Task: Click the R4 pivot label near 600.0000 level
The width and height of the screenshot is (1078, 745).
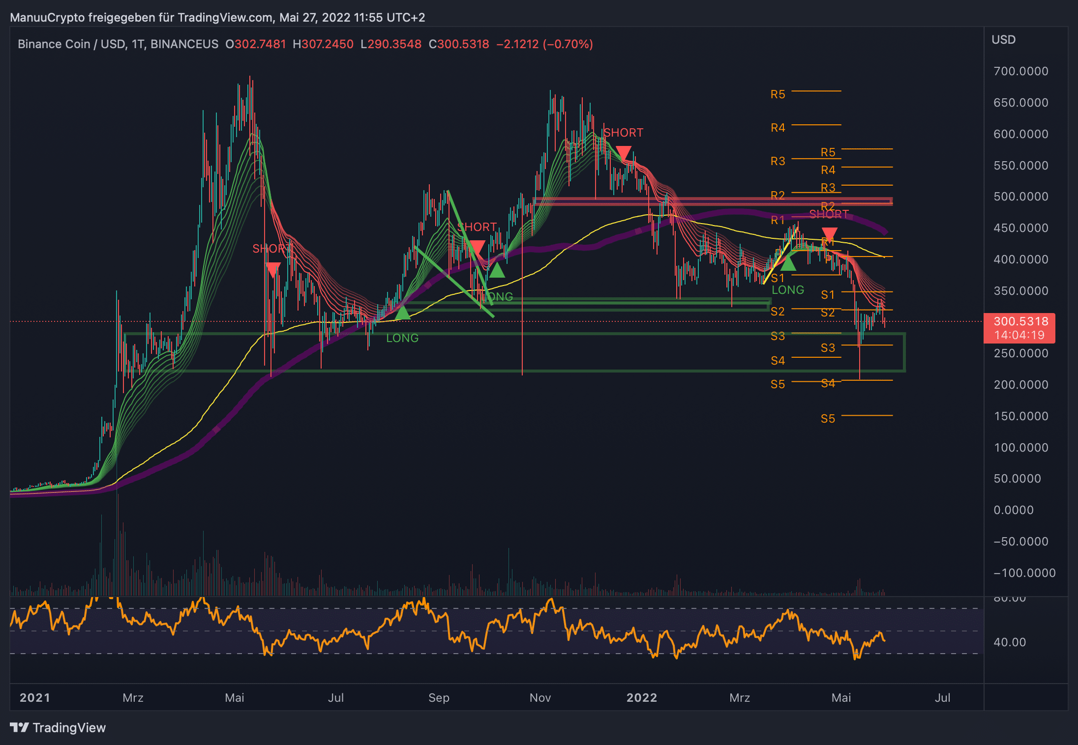Action: (778, 128)
